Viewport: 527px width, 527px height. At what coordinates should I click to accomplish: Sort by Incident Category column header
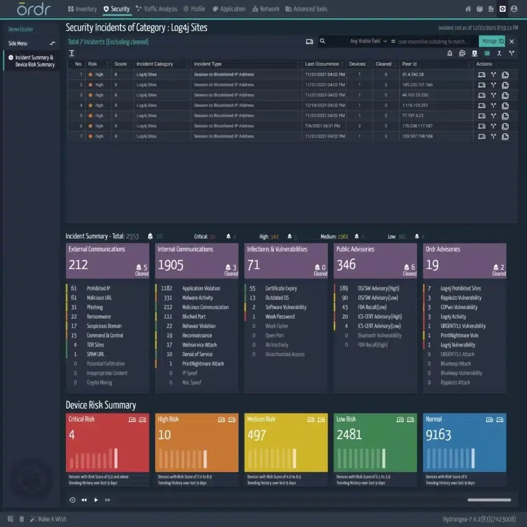[162, 64]
